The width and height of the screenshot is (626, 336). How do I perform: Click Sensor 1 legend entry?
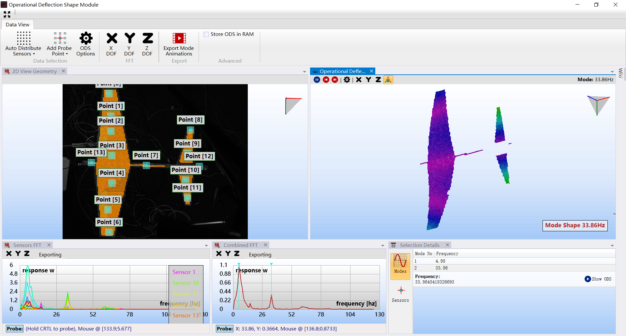pos(184,272)
